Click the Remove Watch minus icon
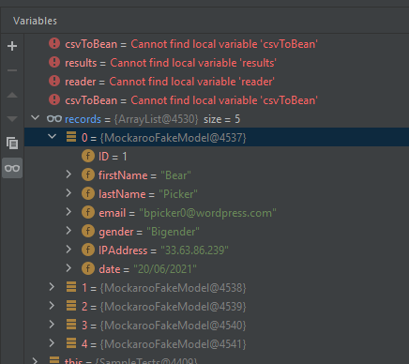This screenshot has width=409, height=364. click(12, 70)
